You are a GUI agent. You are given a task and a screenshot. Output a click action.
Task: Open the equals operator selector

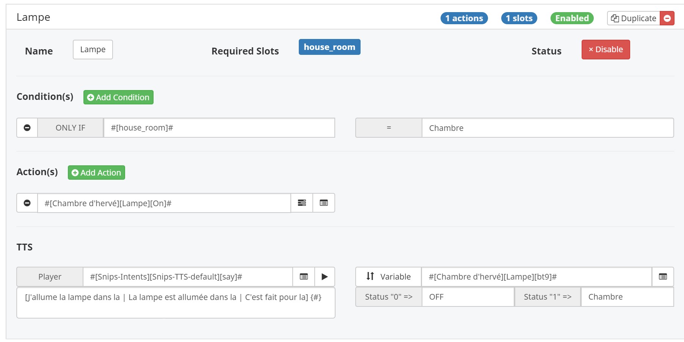coord(389,128)
